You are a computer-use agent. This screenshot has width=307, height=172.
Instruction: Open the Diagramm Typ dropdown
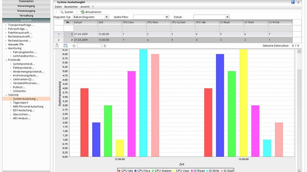107,17
